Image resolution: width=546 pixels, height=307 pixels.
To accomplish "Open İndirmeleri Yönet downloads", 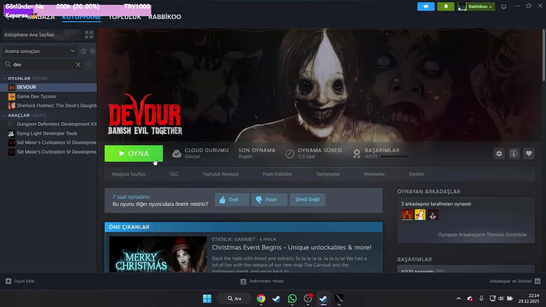I will click(x=262, y=281).
